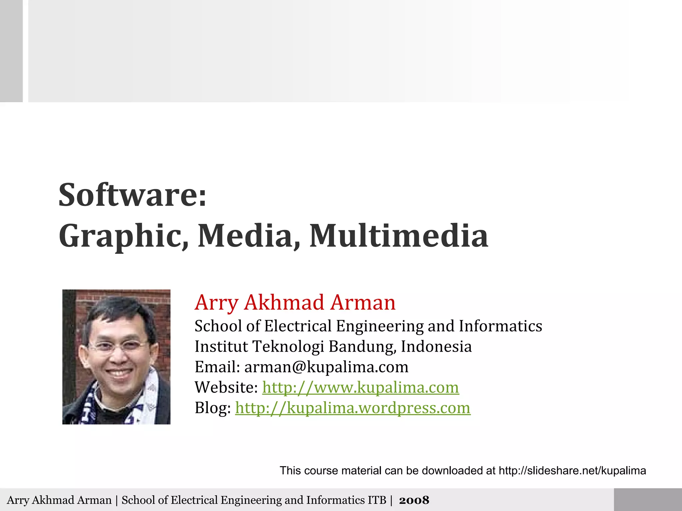Click the Institut Teknologi Bandung, Indonesia line
This screenshot has height=511, width=682.
tap(333, 347)
